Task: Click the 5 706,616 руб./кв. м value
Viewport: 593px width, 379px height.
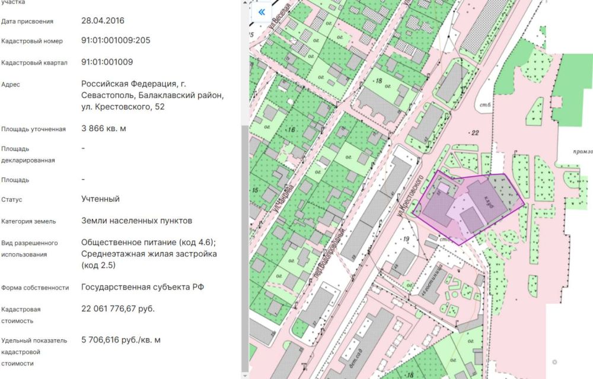Action: [x=121, y=340]
